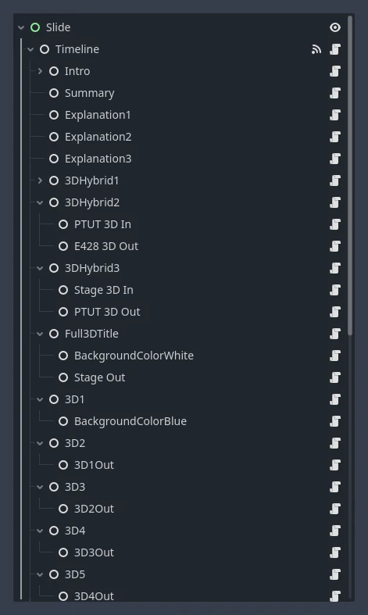Click node type circle icon for Slide
The image size is (368, 615).
click(x=35, y=27)
